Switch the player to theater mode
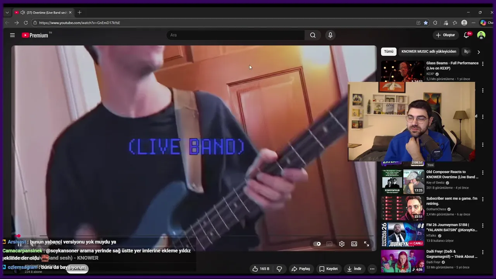 click(x=354, y=244)
